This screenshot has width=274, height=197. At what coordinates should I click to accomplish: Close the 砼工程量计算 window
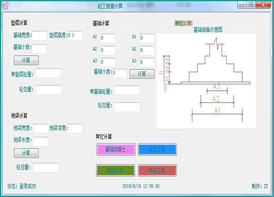pyautogui.click(x=263, y=5)
